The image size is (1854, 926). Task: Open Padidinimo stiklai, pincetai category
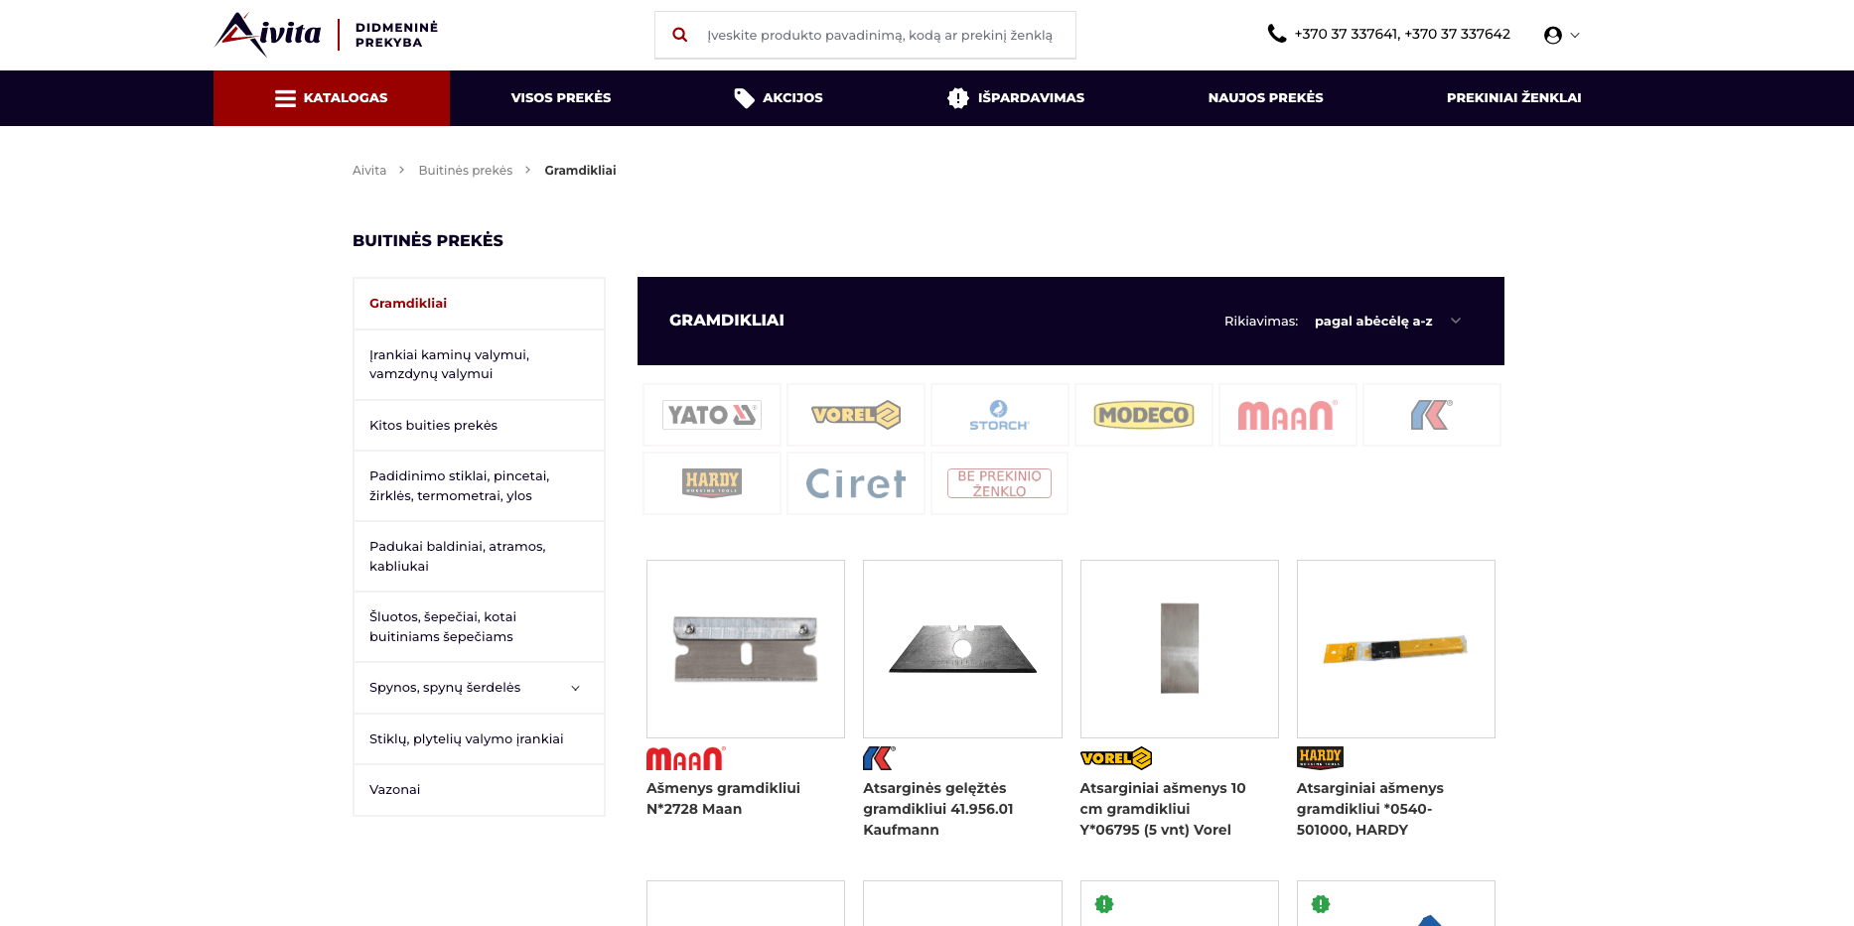479,486
